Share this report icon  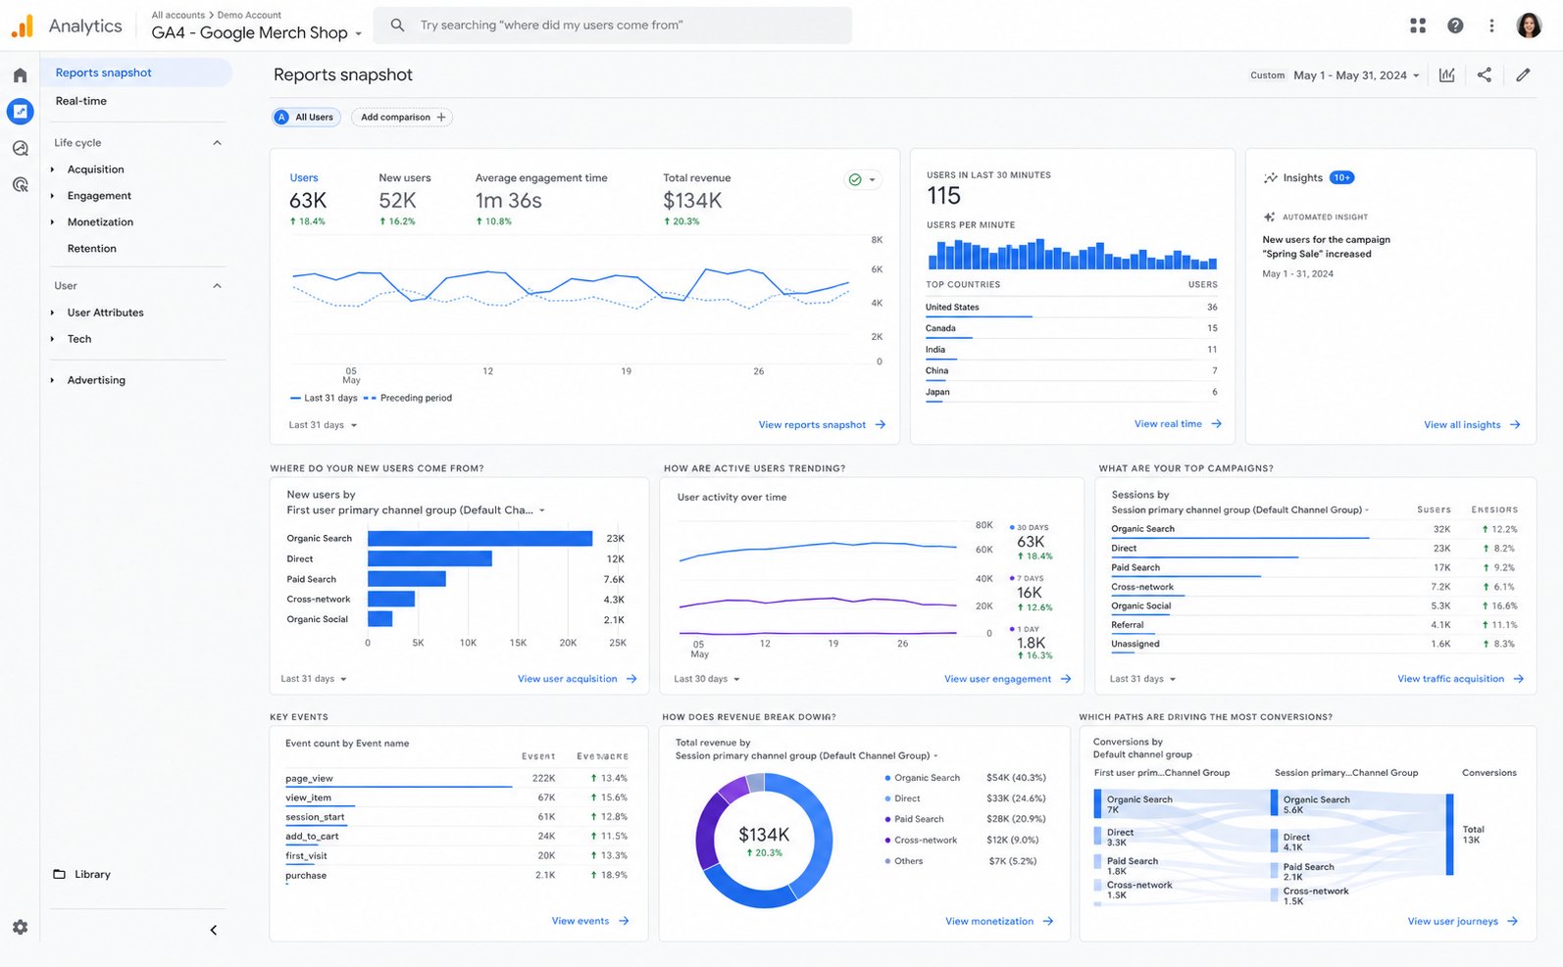coord(1485,74)
